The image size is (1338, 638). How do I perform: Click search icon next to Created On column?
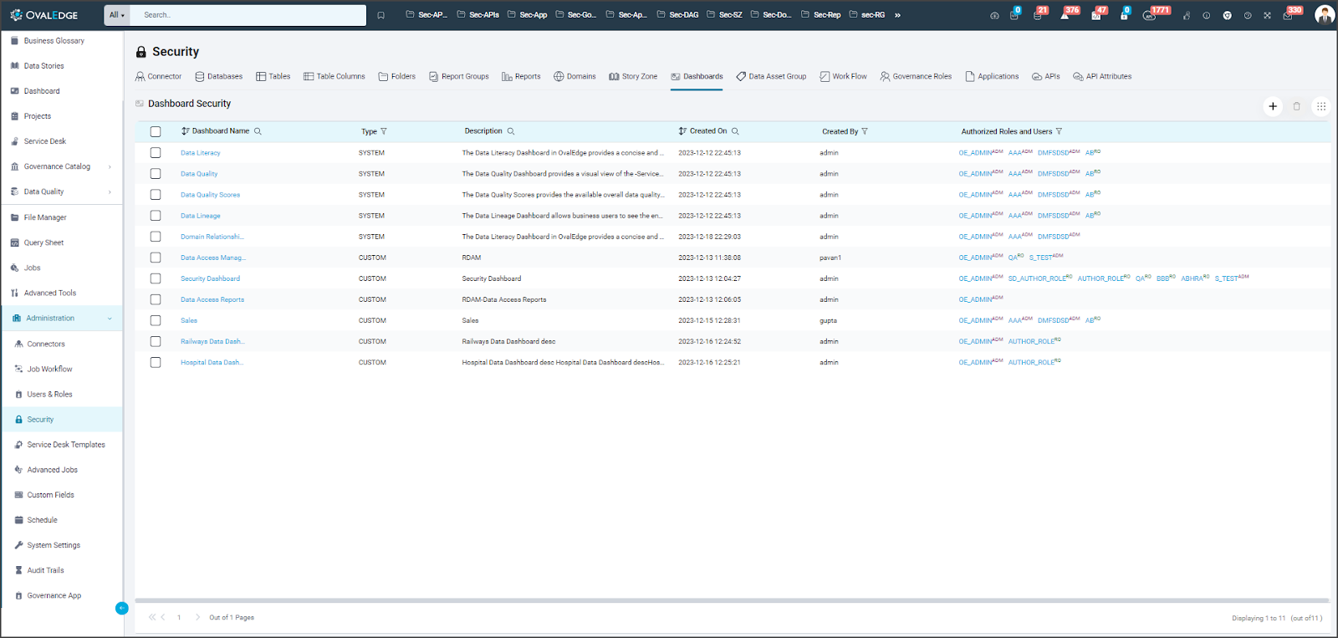[x=735, y=131]
